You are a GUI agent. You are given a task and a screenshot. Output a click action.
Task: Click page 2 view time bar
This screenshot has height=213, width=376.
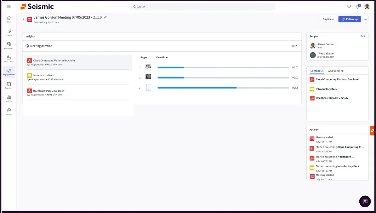223,78
